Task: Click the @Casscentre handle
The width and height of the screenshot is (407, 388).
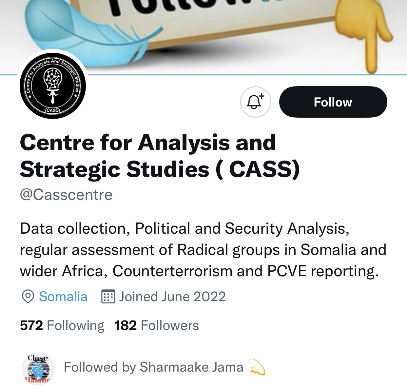Action: 66,195
